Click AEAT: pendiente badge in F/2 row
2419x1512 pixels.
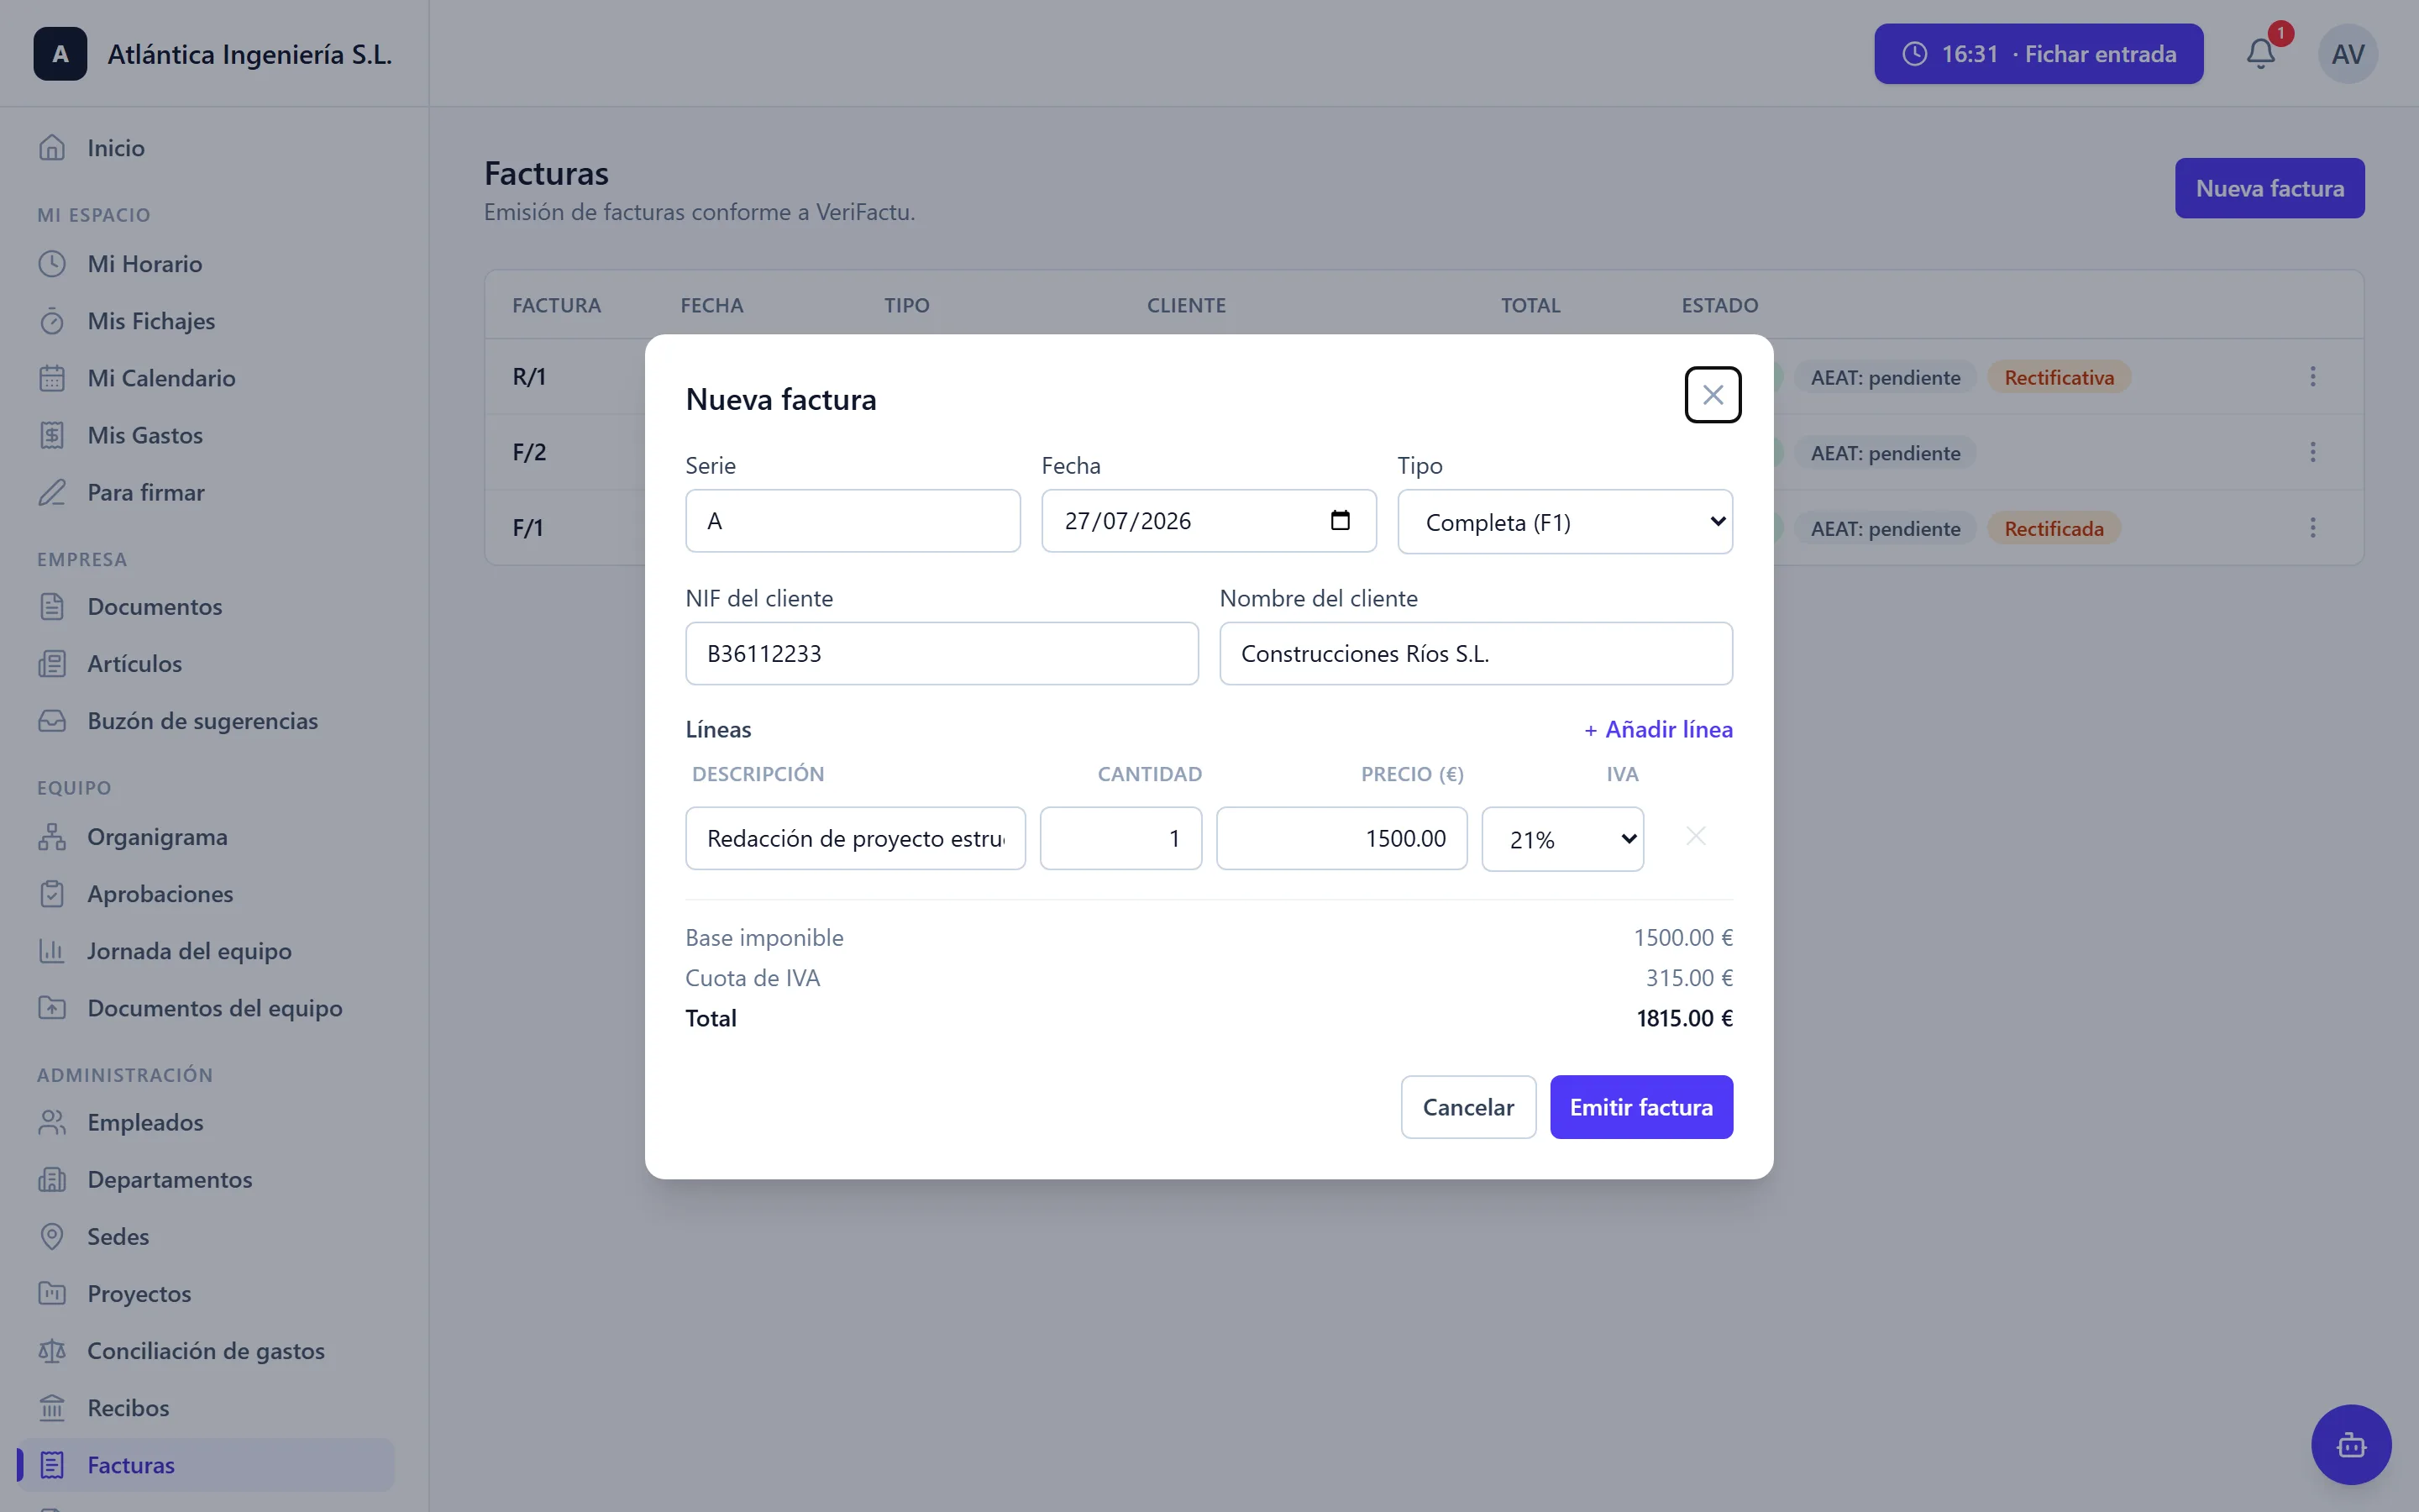click(1885, 453)
